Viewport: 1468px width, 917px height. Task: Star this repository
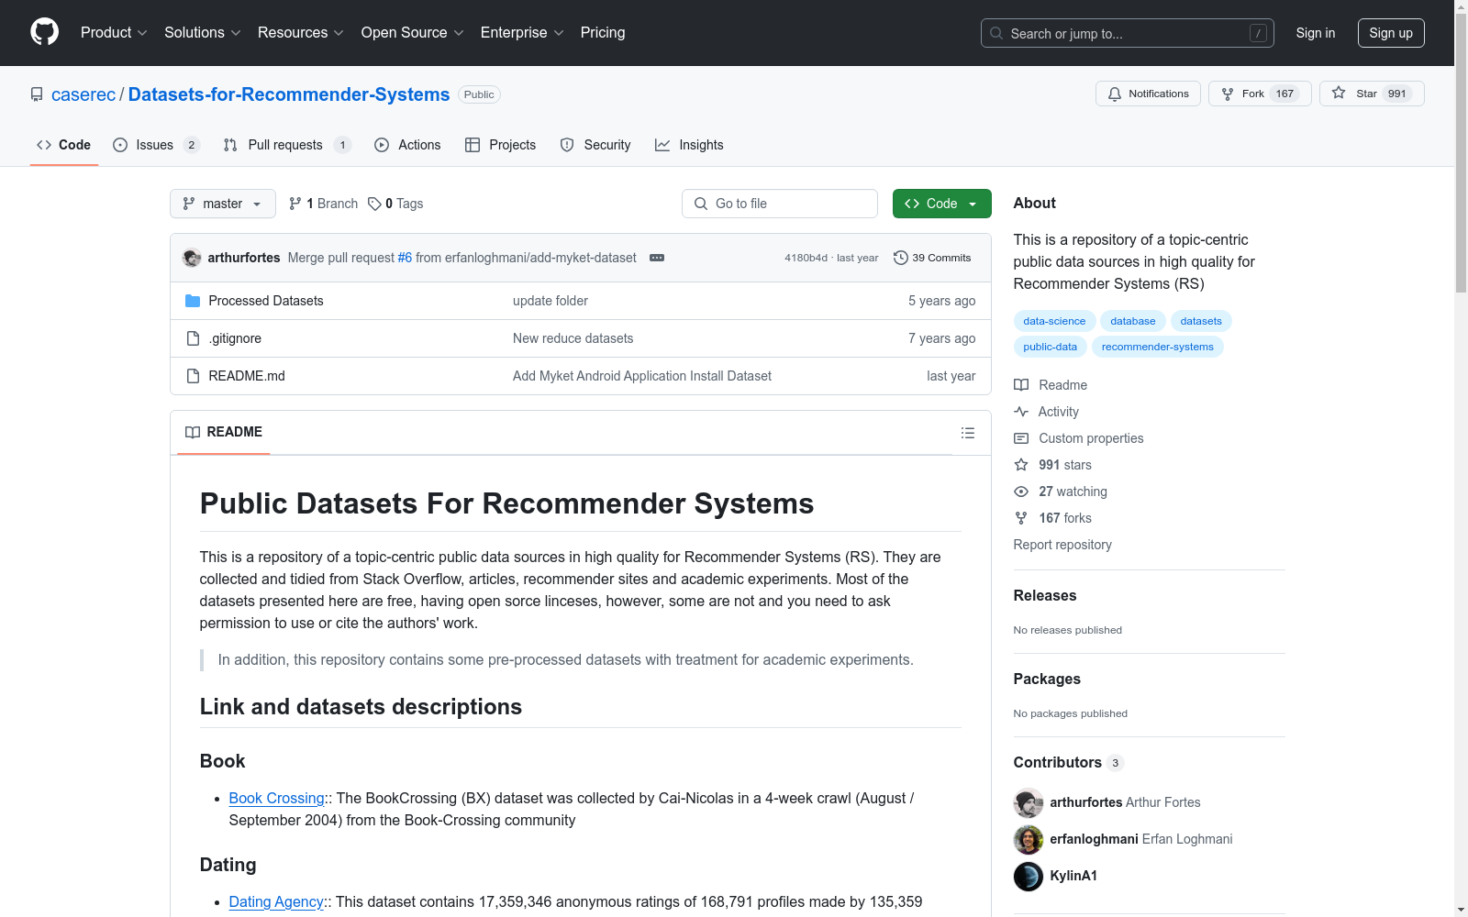tap(1372, 94)
